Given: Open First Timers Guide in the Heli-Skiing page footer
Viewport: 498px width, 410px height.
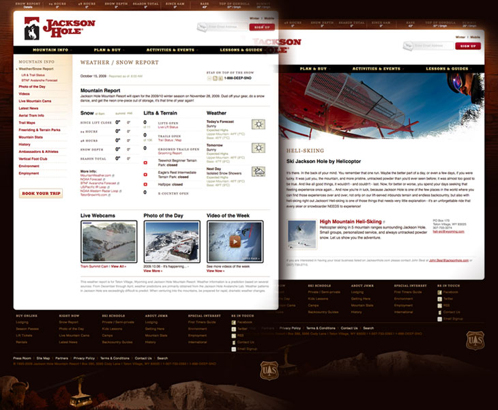Looking at the screenshot, I should point(408,292).
